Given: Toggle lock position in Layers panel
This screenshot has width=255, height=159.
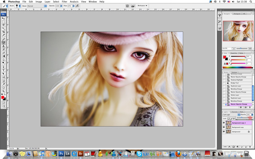Looking at the screenshot, I should (234, 119).
